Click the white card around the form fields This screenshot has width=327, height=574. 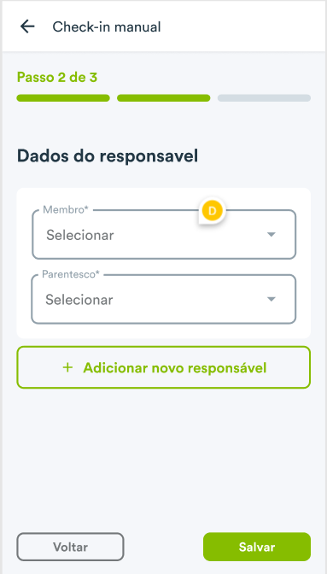click(x=164, y=263)
